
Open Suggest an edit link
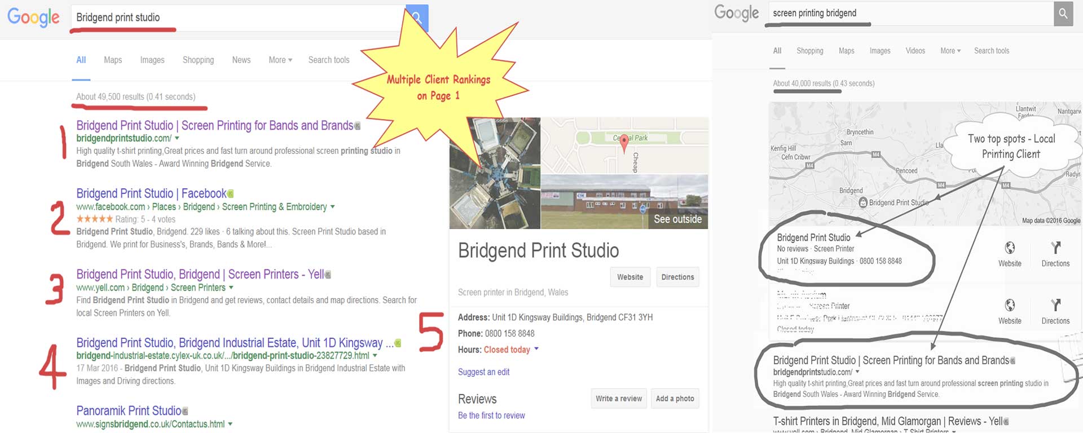(x=483, y=372)
